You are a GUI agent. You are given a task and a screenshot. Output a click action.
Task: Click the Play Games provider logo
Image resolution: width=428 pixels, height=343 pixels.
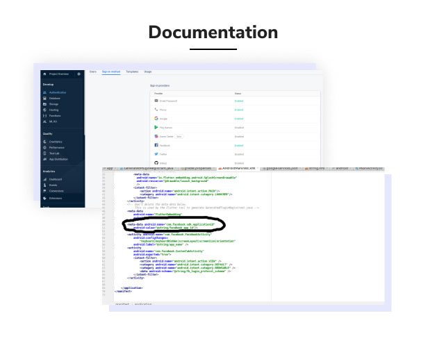156,127
